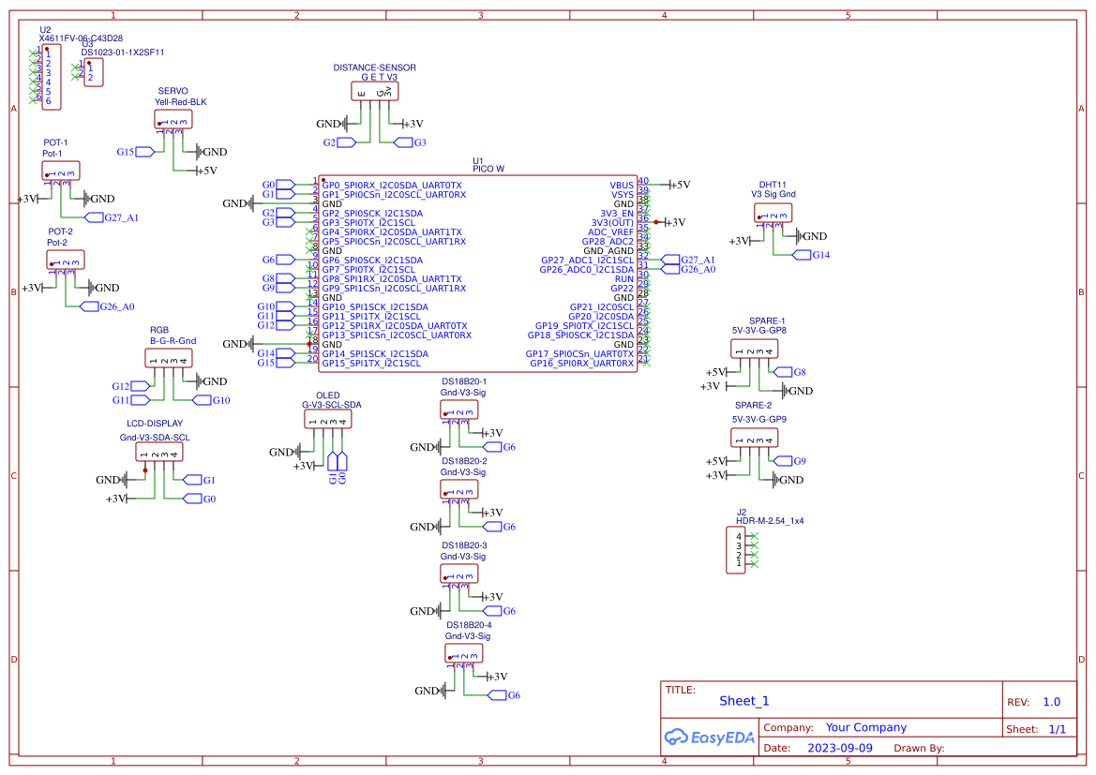Select the POT-1 component name
The image size is (1096, 775).
tap(55, 142)
